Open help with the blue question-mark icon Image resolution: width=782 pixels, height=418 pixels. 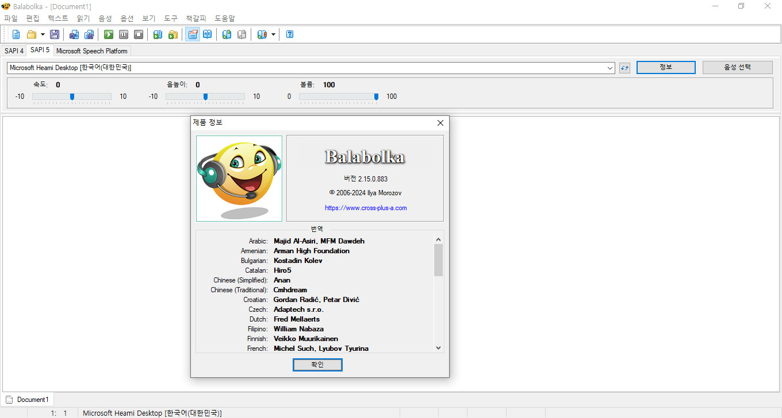click(x=290, y=34)
